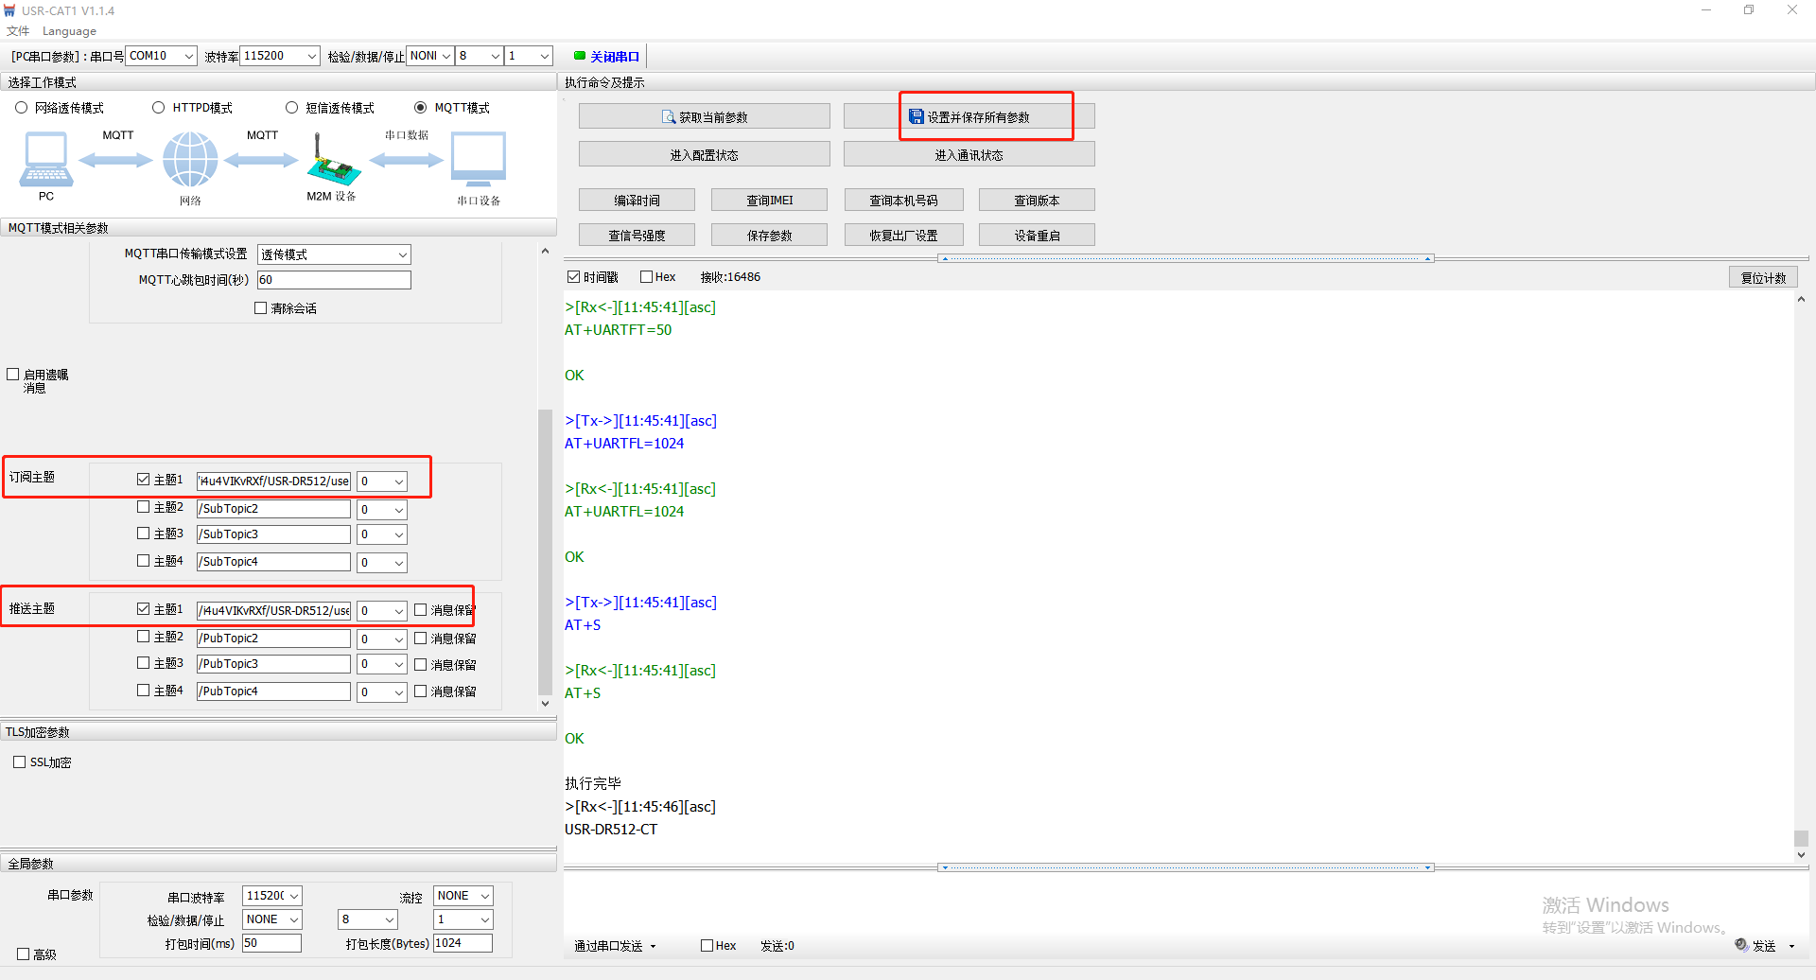The image size is (1816, 980).
Task: Toggle the timestamp checkbox
Action: pos(573,277)
